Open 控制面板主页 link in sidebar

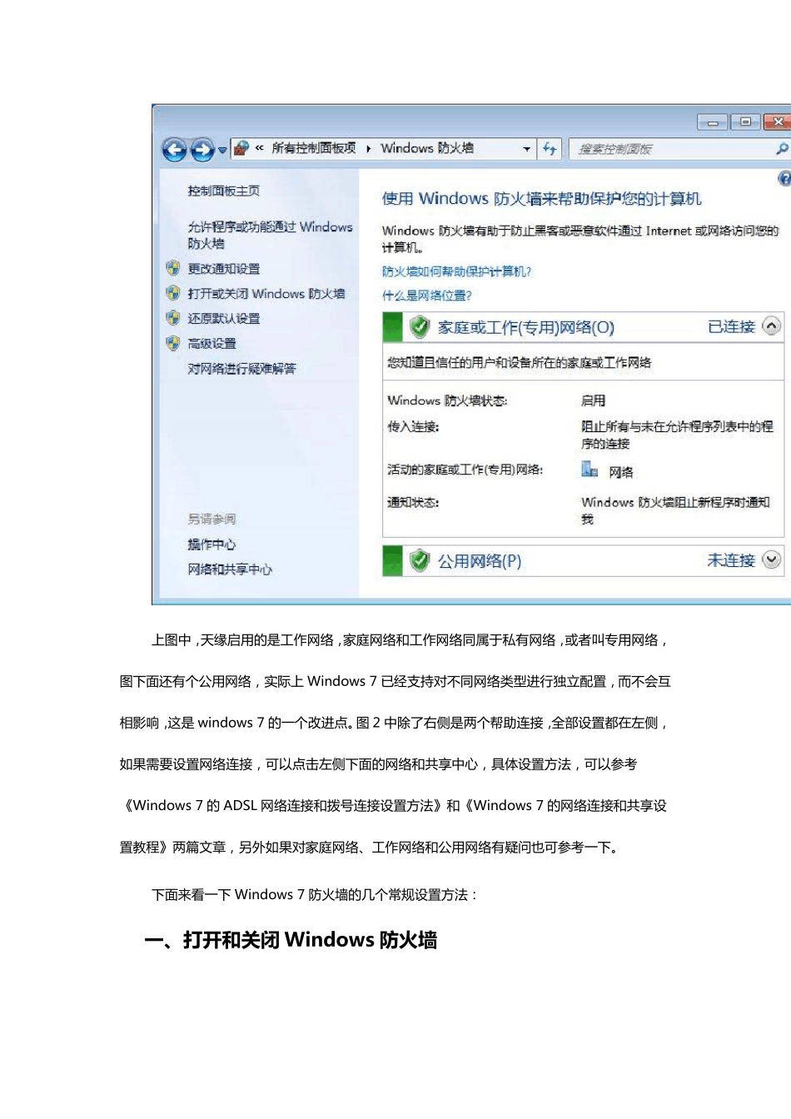tap(223, 191)
